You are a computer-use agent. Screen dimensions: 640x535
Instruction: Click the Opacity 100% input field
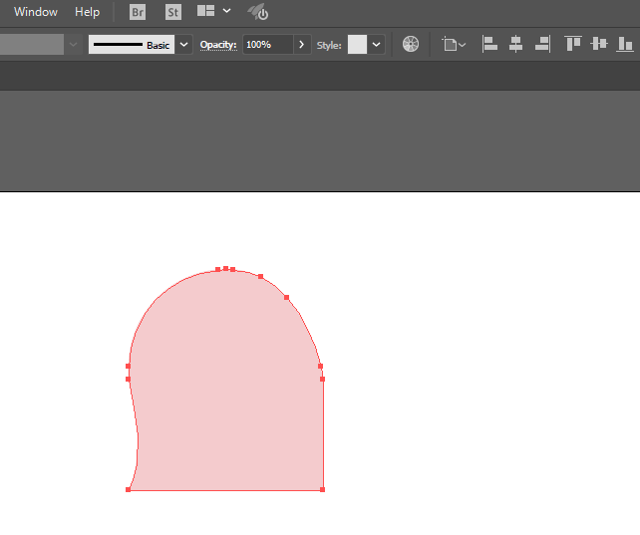[x=267, y=45]
